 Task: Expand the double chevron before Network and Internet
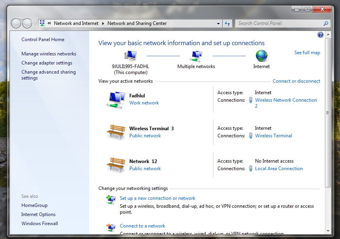(x=50, y=23)
